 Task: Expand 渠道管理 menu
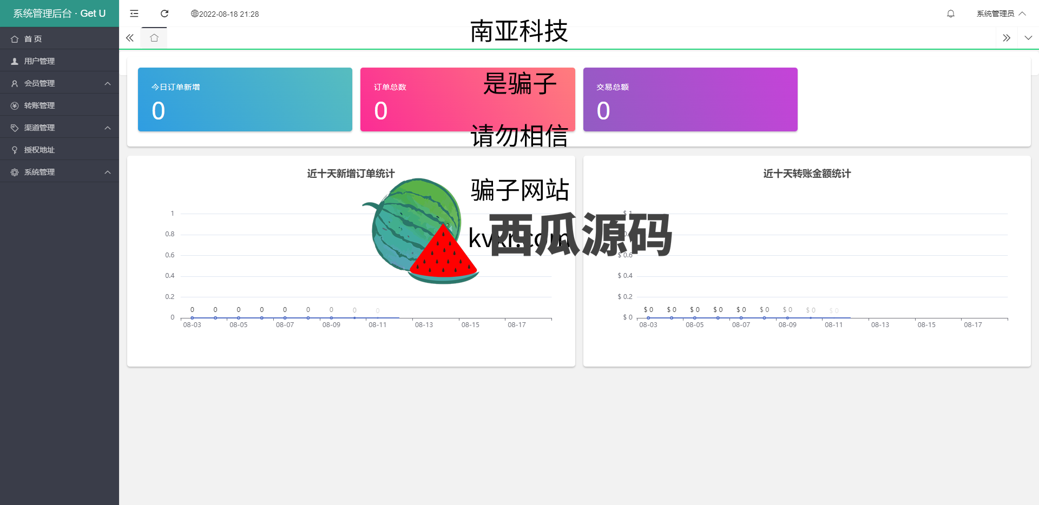[60, 127]
